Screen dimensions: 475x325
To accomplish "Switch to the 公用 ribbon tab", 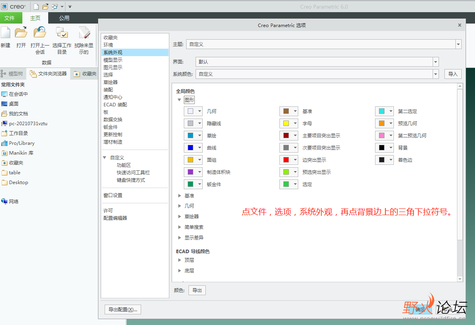I will coord(64,18).
